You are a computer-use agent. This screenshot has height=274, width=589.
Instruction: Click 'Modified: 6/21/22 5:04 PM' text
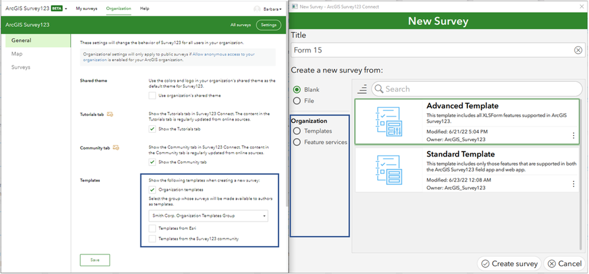pos(457,132)
